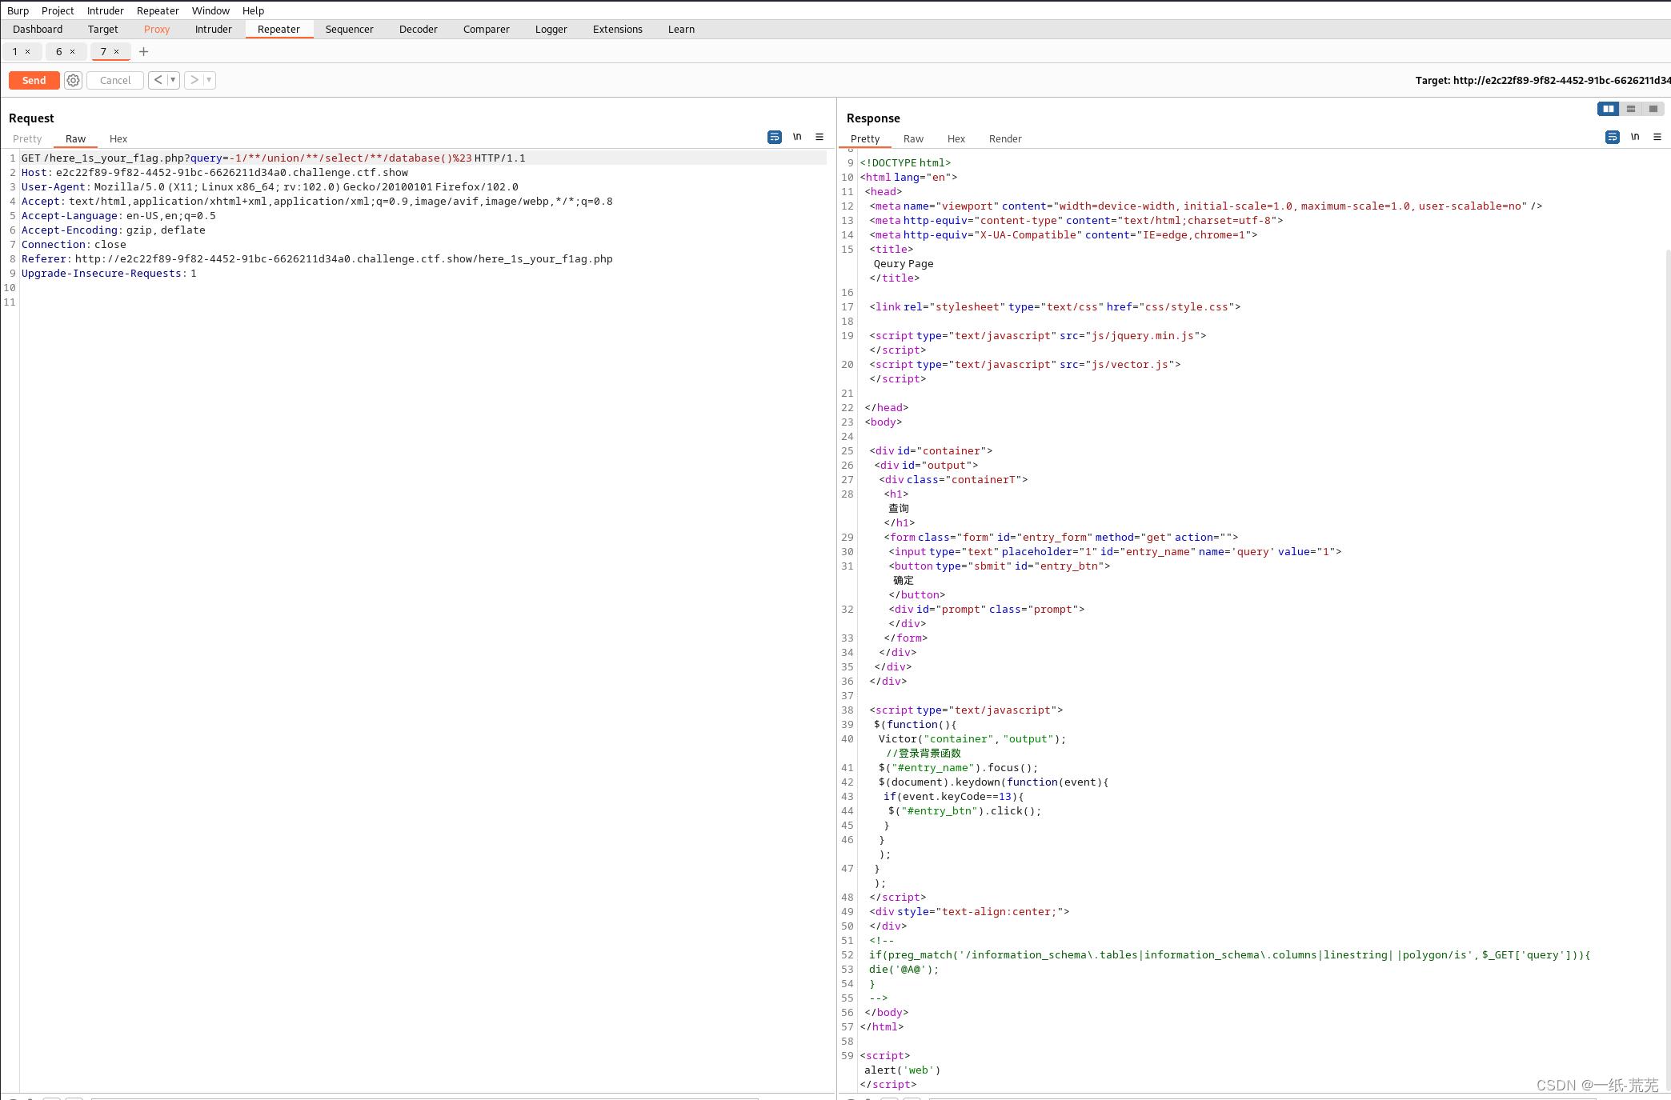Viewport: 1671px width, 1100px height.
Task: Switch Response view to Render
Action: pos(1005,138)
